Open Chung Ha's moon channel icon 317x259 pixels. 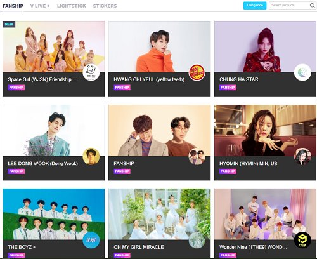coord(302,72)
